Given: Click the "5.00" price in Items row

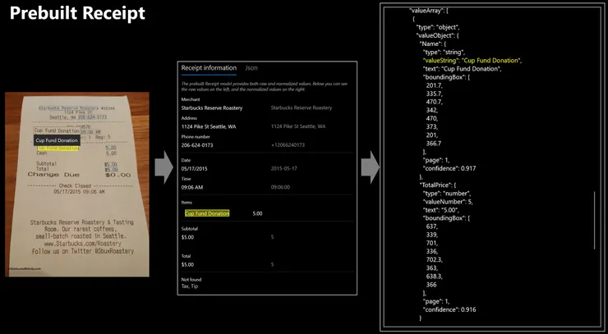Looking at the screenshot, I should 257,213.
